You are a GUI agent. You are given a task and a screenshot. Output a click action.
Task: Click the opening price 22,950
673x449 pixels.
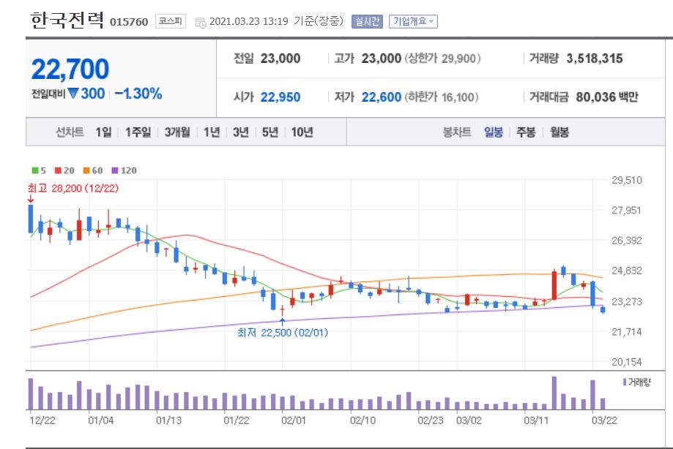pos(280,97)
